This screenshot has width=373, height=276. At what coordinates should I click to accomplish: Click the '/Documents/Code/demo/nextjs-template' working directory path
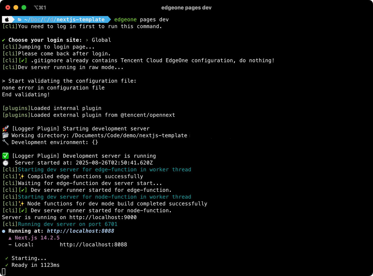(x=129, y=136)
